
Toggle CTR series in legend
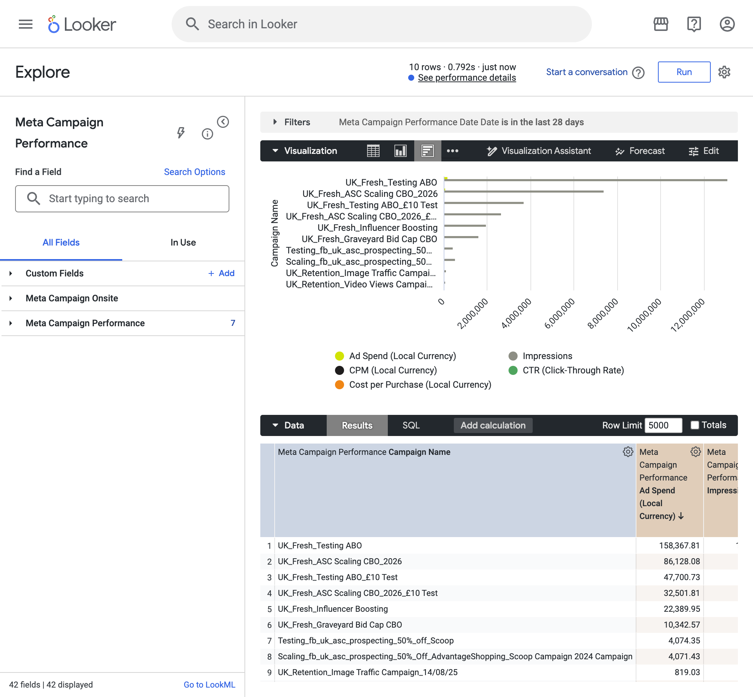566,370
